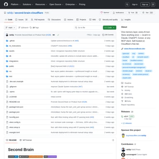Screen dimensions: 159x159
Task: Open the AI_instructions folder
Action: coord(15,46)
